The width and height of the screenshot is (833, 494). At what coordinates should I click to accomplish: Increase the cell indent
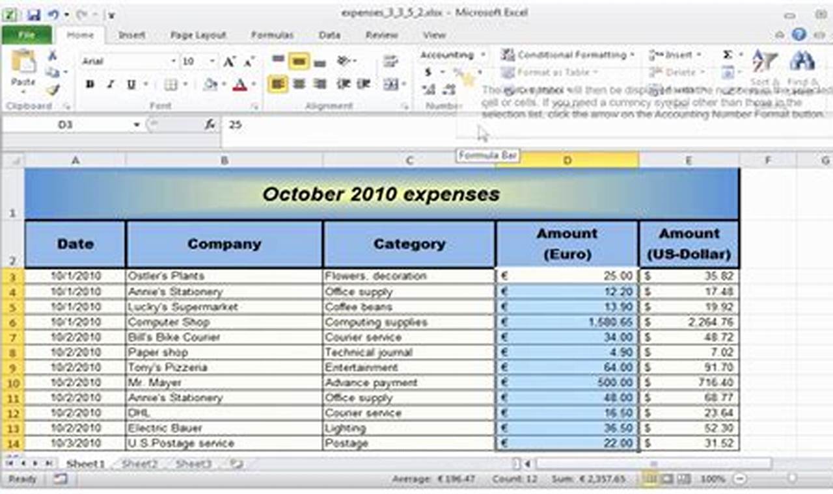364,84
